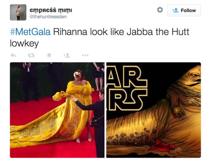Click the reply arrow icon

(13, 55)
